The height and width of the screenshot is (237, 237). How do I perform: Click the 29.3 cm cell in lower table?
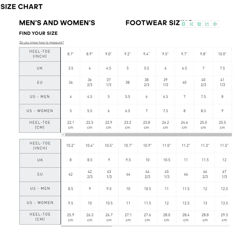pyautogui.click(x=224, y=217)
